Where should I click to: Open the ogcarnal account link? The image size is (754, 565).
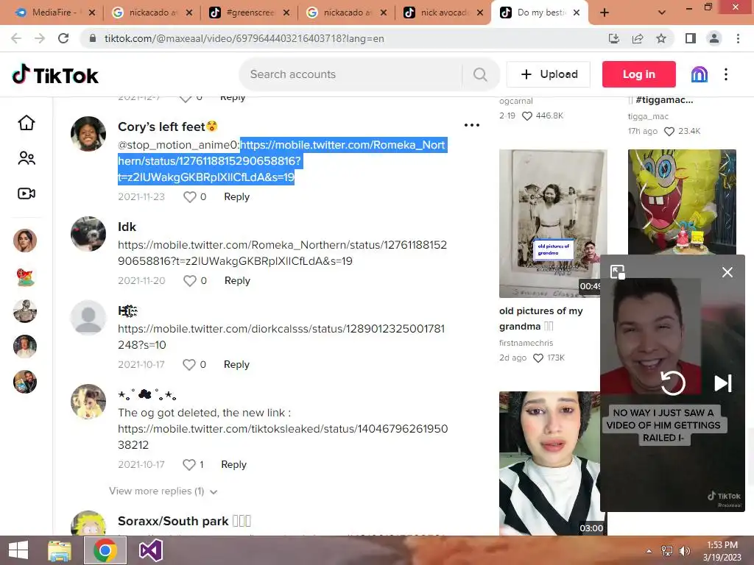click(516, 101)
